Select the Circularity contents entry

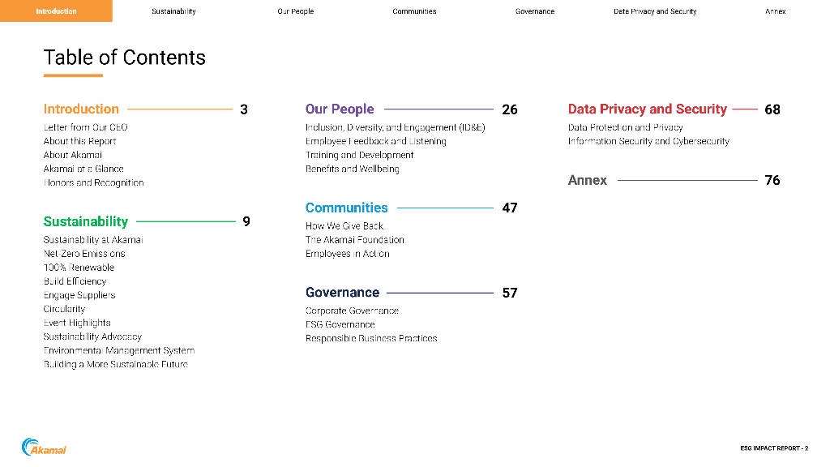[x=64, y=309]
